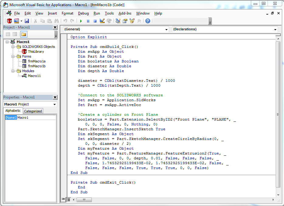Switch to Full Module View button
Image resolution: width=284 pixels, height=206 pixels.
click(x=68, y=200)
